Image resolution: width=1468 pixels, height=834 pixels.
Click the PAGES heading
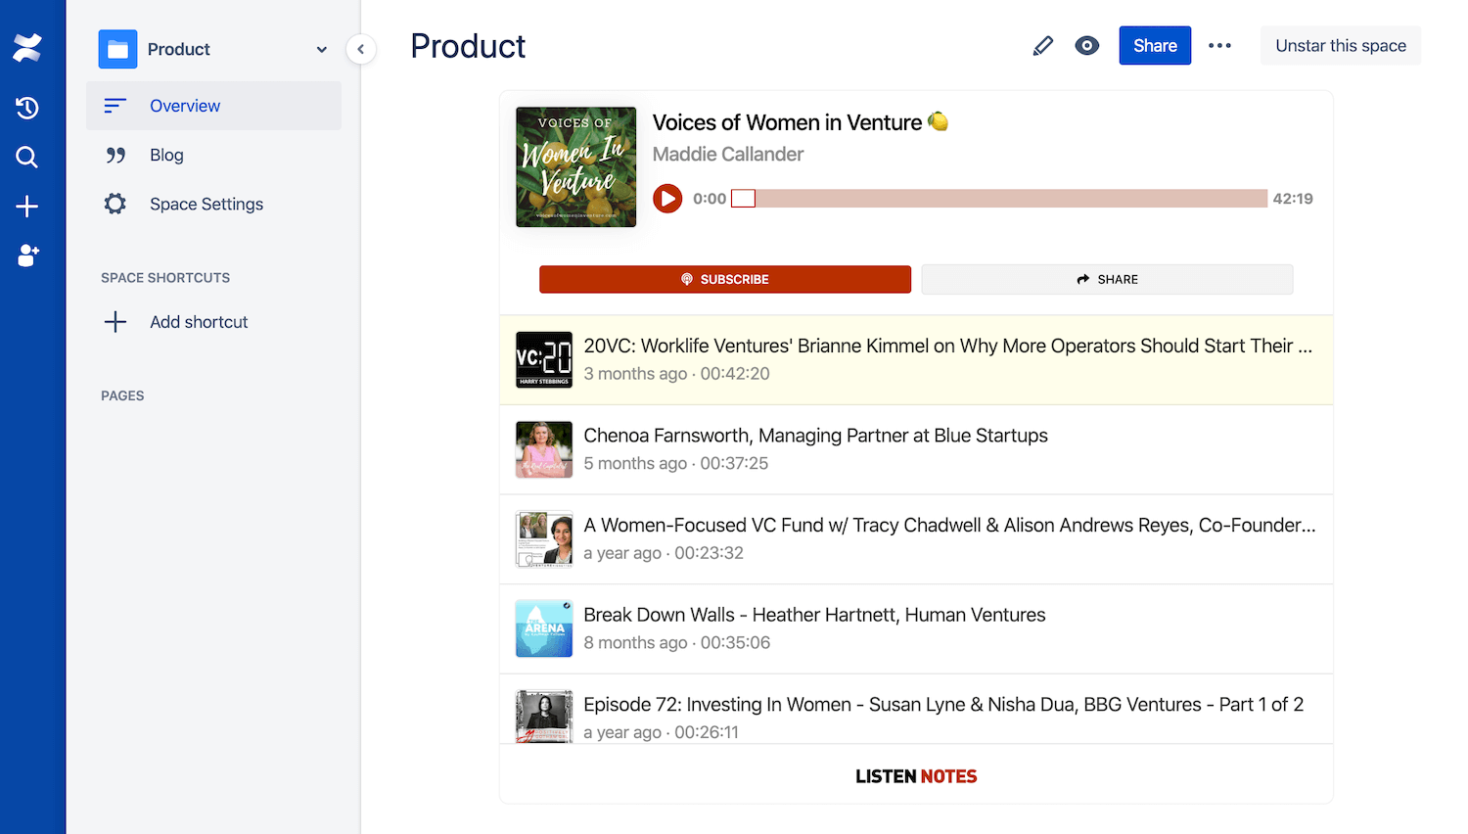click(x=122, y=395)
